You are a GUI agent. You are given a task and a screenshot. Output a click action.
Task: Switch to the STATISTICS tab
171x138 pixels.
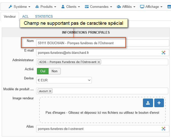tap(44, 16)
